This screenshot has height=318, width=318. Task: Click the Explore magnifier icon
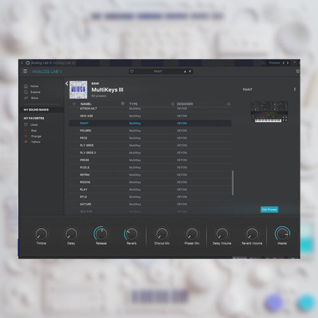pyautogui.click(x=26, y=92)
